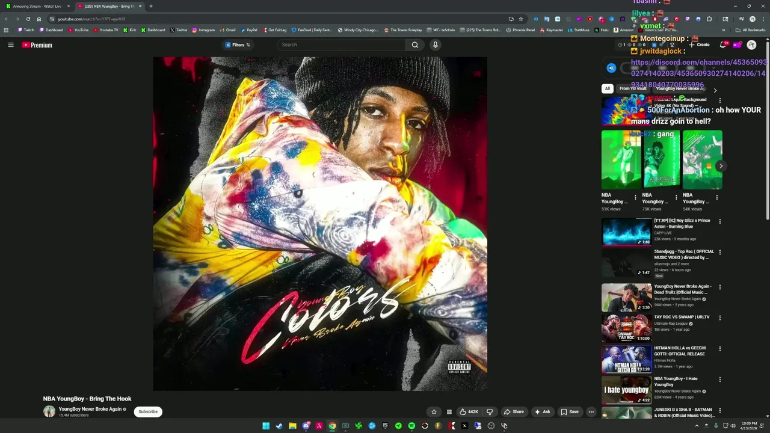Open Dead Trollz official music video

(682, 289)
